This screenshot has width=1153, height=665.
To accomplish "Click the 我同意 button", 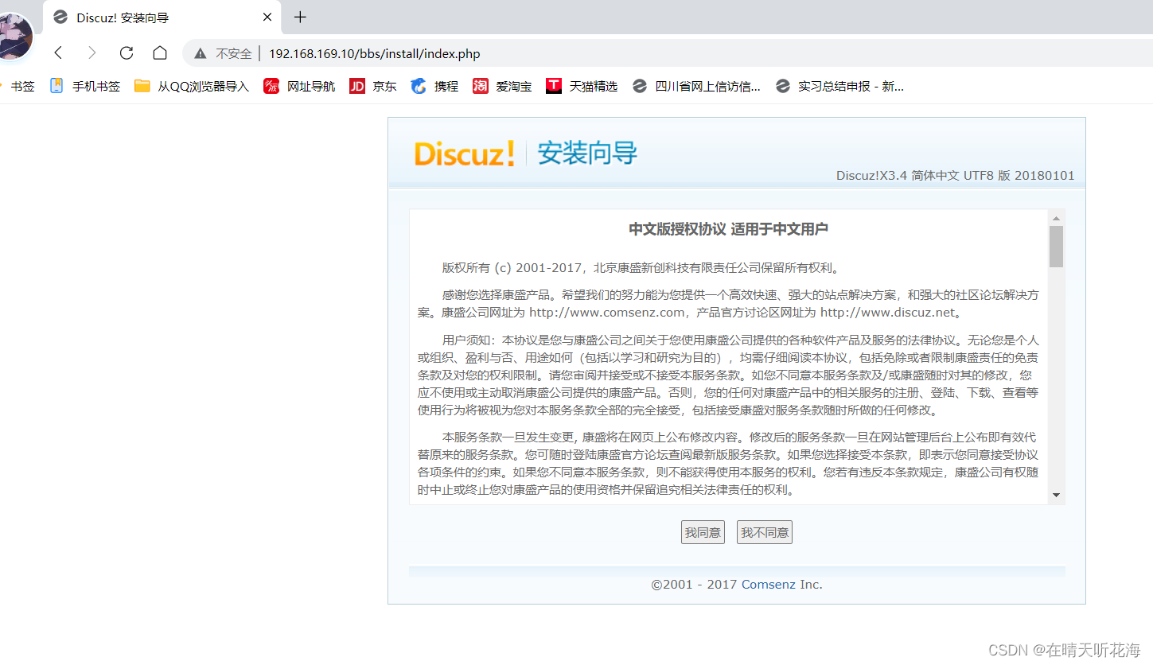I will point(703,532).
